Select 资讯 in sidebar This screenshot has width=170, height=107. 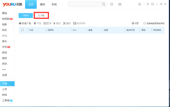pyautogui.click(x=5, y=64)
